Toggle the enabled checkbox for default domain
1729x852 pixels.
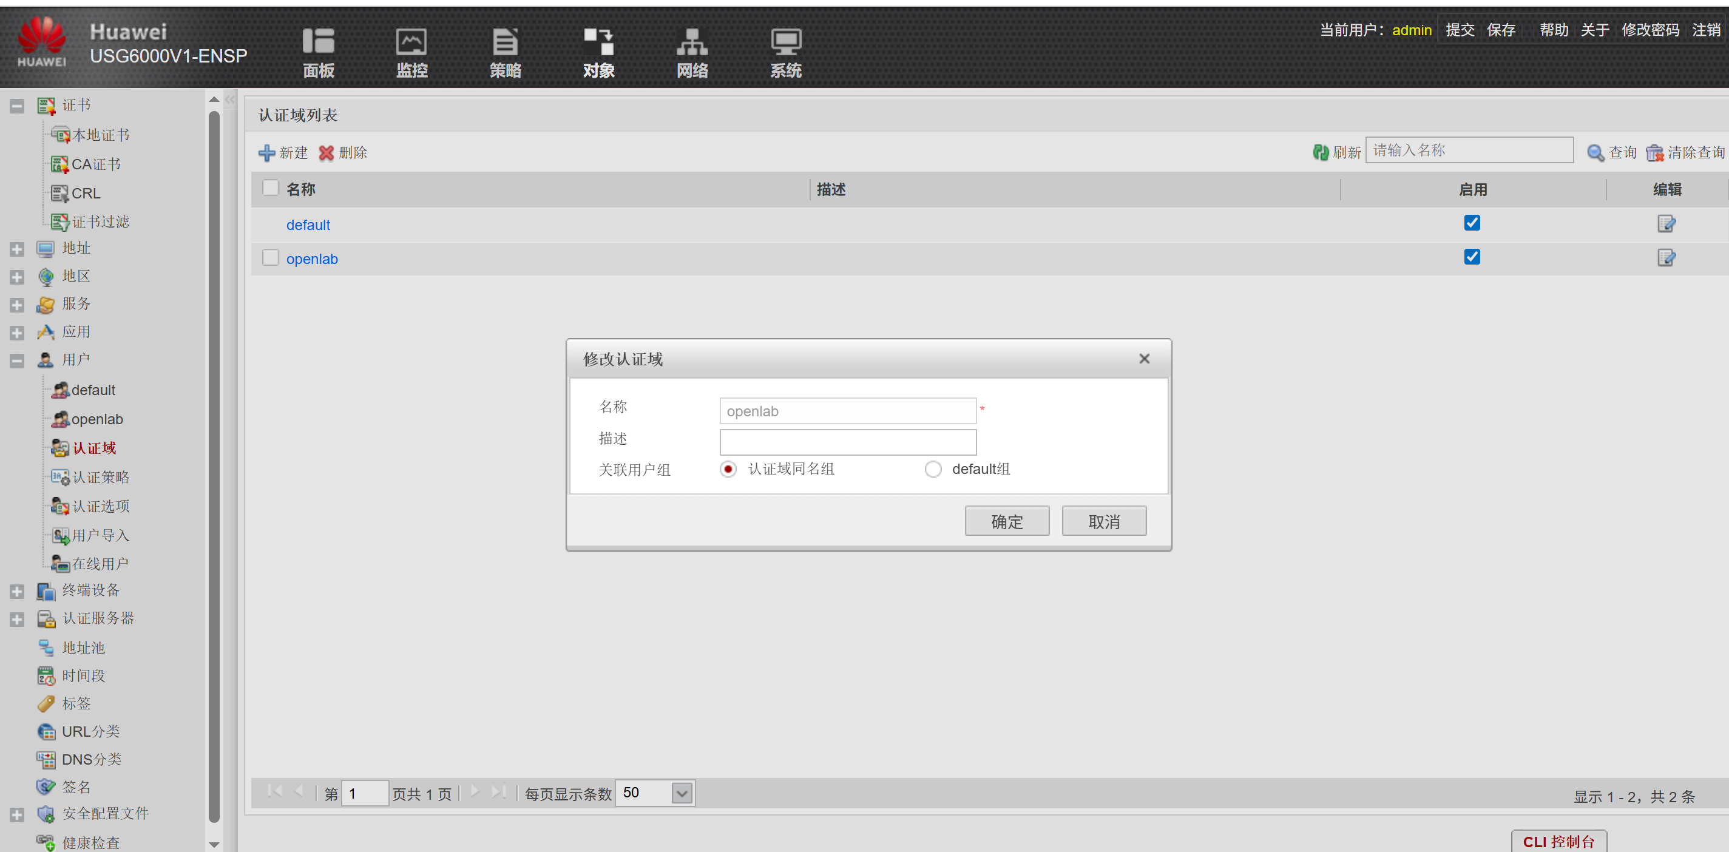point(1471,223)
